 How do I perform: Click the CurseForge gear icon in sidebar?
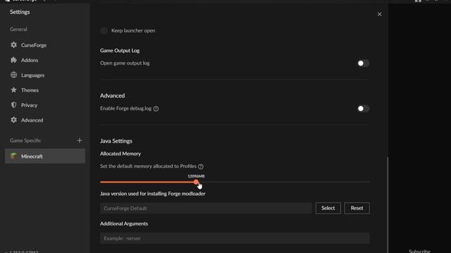[x=13, y=45]
